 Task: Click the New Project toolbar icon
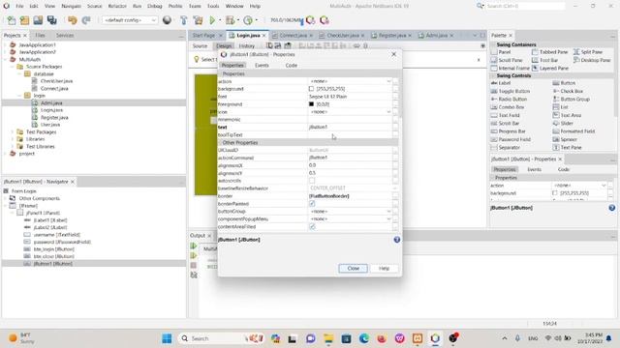[x=24, y=20]
